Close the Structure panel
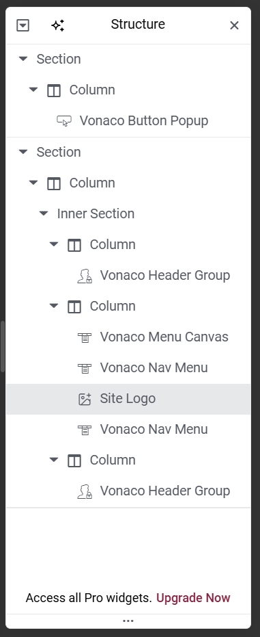This screenshot has height=637, width=260. (x=234, y=25)
